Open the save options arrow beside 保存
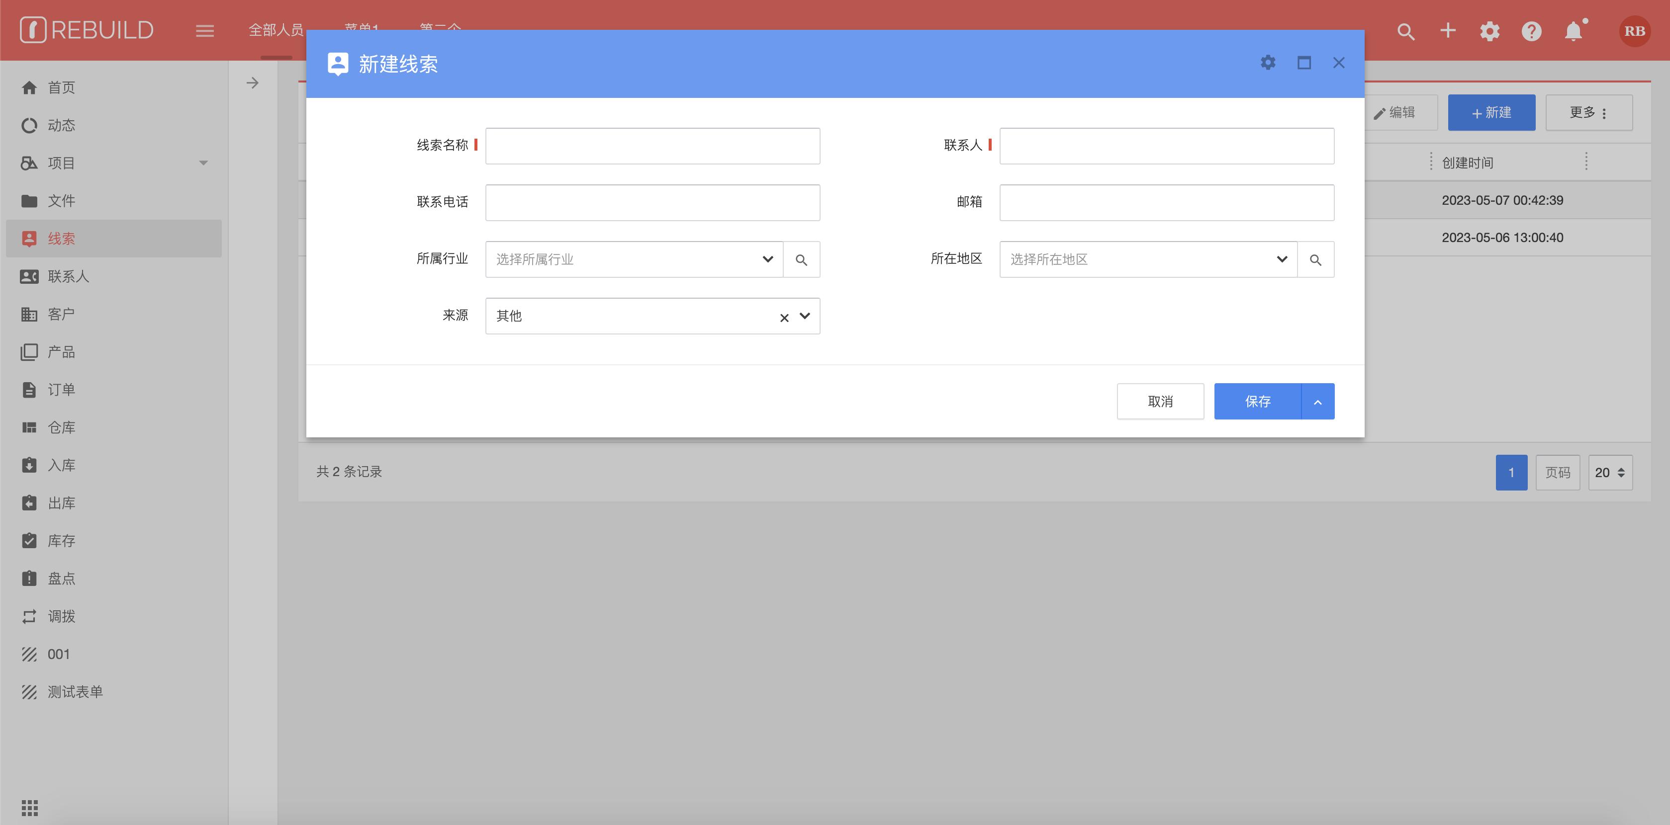This screenshot has width=1670, height=825. click(x=1317, y=402)
